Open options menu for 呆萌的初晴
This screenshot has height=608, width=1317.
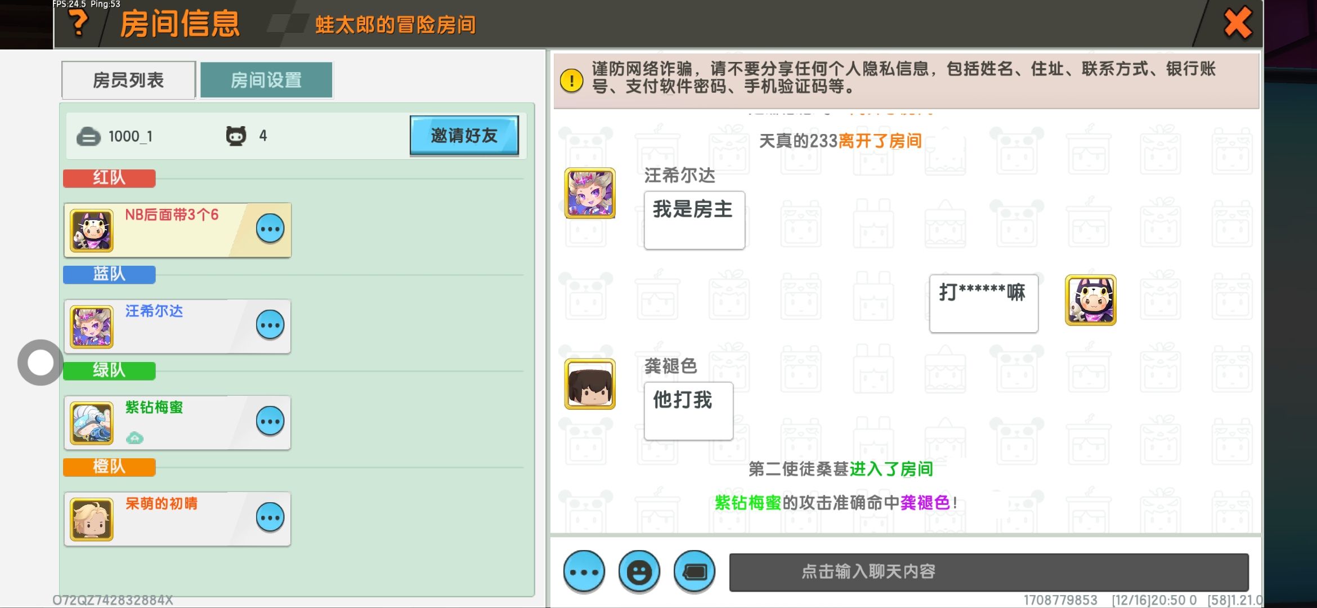coord(270,517)
